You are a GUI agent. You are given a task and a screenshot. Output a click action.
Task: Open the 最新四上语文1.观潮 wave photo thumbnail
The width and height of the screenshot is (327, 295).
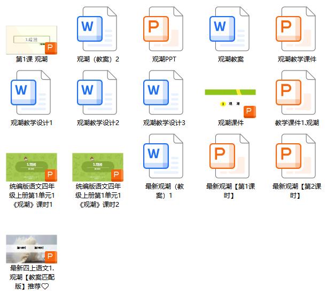(x=32, y=249)
